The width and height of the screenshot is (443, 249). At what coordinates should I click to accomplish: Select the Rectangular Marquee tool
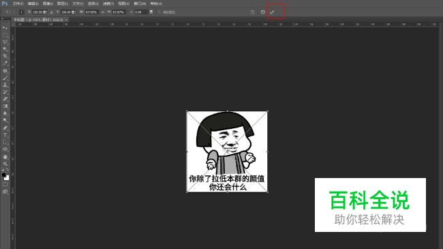pos(5,35)
